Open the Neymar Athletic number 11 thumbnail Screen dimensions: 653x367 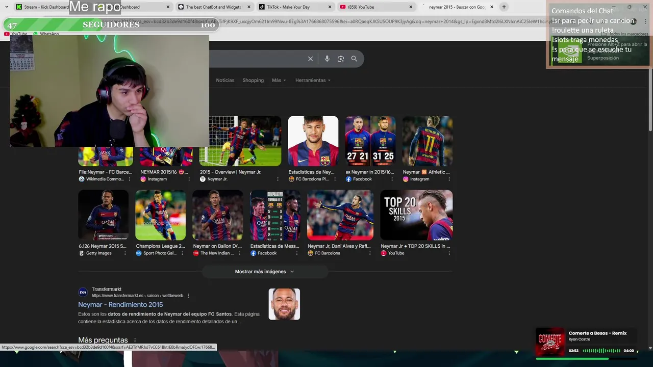[x=428, y=141]
